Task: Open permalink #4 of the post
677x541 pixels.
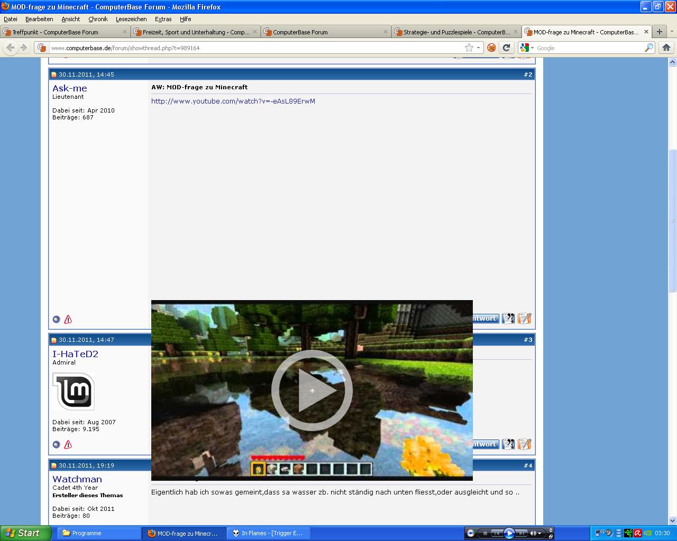Action: click(x=528, y=465)
